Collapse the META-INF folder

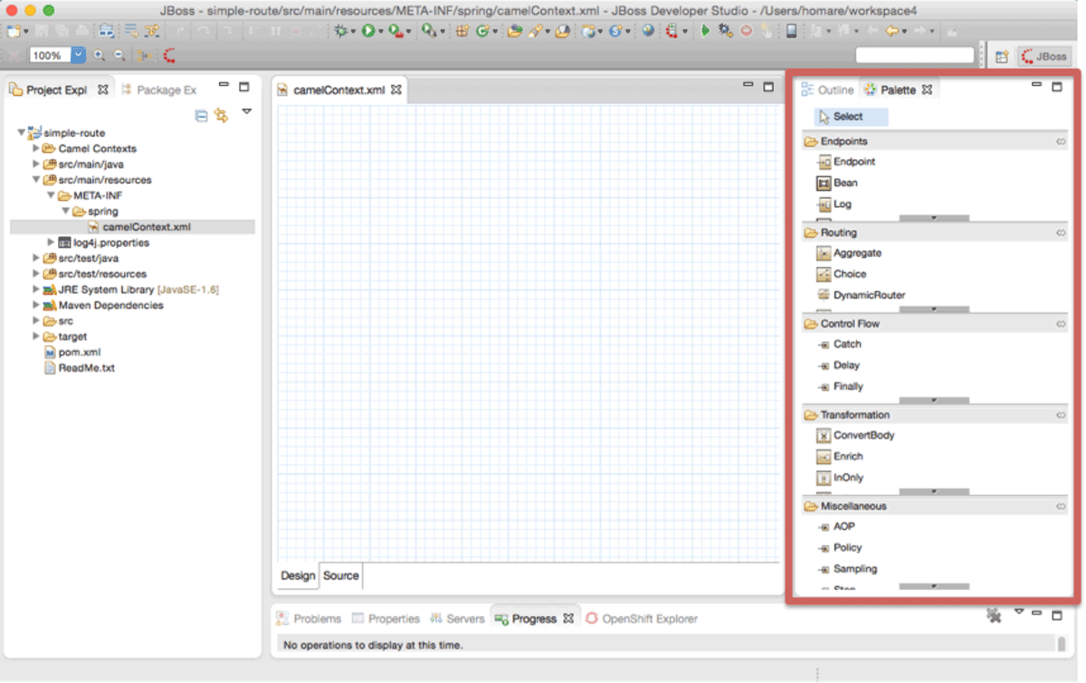tap(52, 194)
